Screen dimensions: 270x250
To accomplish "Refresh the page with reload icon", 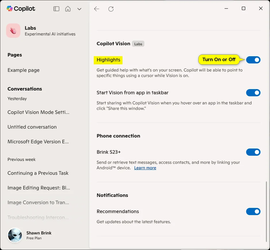I will (x=111, y=9).
